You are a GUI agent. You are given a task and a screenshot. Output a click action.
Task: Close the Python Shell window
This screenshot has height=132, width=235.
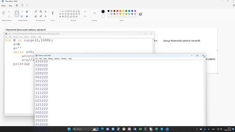coord(203,55)
